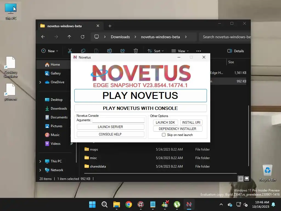
Task: Open Documents in the sidebar
Action: (x=59, y=117)
